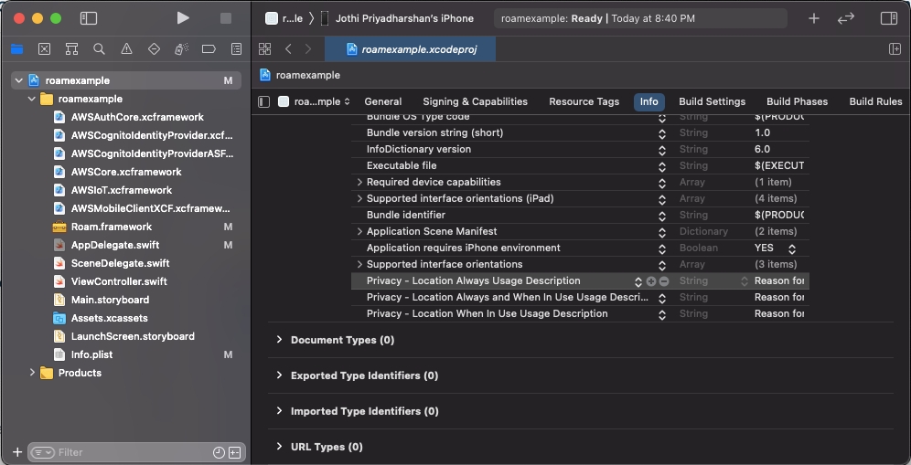The image size is (911, 465).
Task: Run the project with the Play button
Action: click(x=183, y=18)
